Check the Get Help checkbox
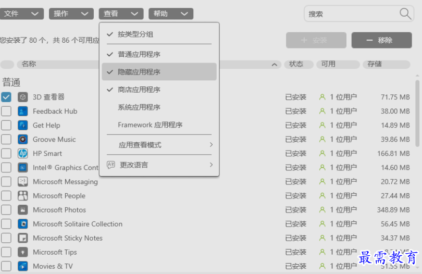 (6, 125)
